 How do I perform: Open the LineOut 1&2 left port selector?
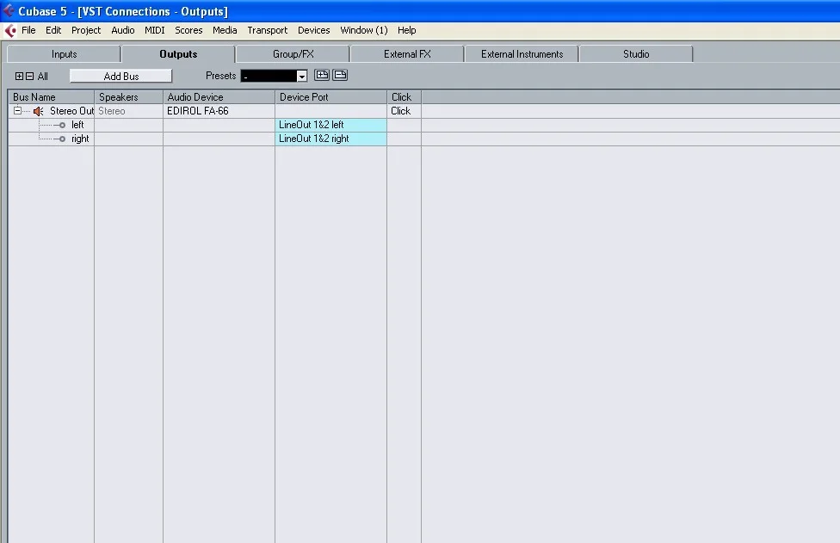[x=330, y=125]
